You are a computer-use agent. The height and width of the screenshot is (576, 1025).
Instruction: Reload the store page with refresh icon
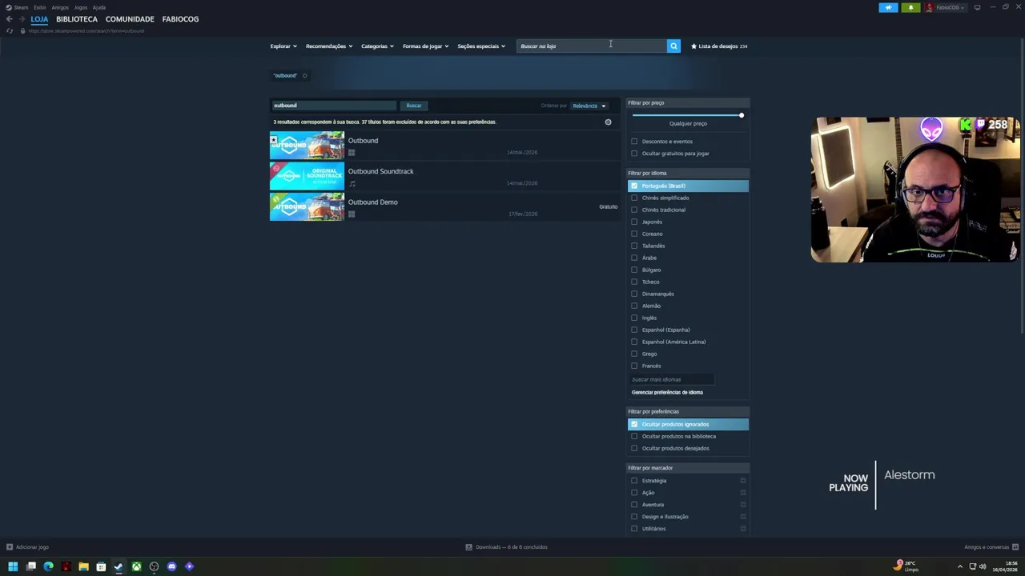(10, 30)
